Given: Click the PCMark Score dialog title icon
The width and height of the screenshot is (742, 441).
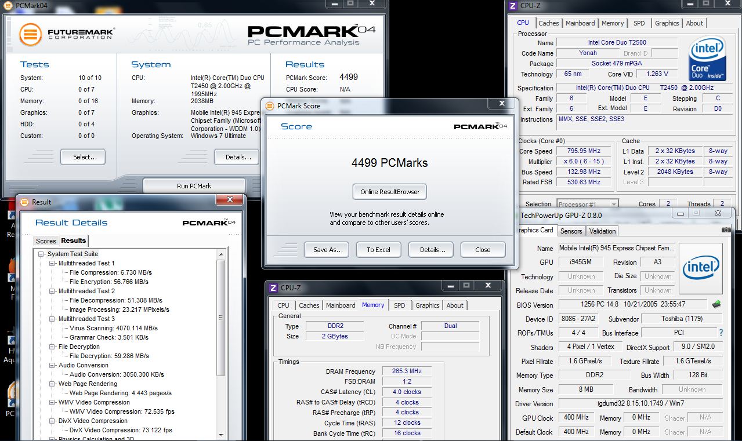Looking at the screenshot, I should (x=269, y=105).
